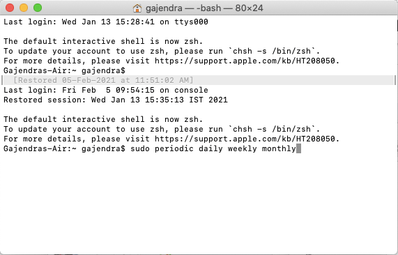Zoom the window using green button
Image resolution: width=398 pixels, height=255 pixels.
38,8
